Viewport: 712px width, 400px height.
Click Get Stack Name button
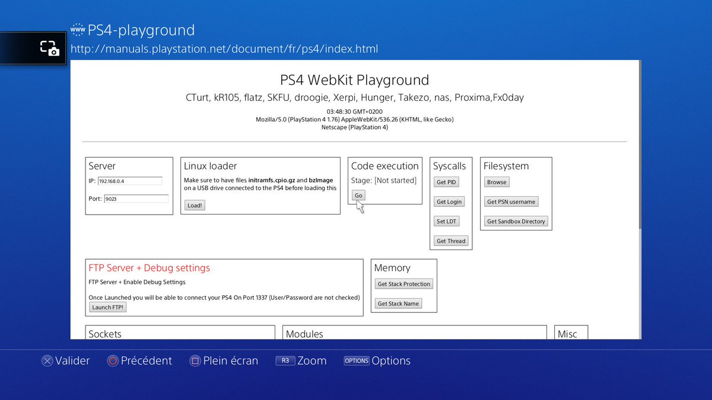[399, 303]
